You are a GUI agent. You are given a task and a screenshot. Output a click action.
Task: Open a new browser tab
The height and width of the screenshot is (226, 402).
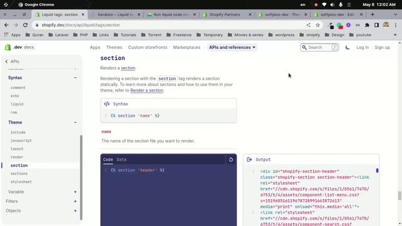click(x=372, y=14)
